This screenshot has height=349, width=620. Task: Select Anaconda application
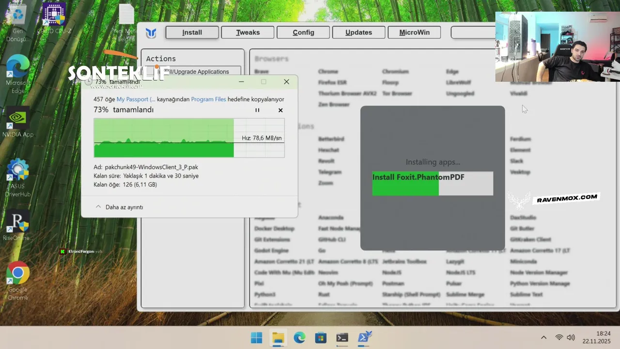coord(331,218)
